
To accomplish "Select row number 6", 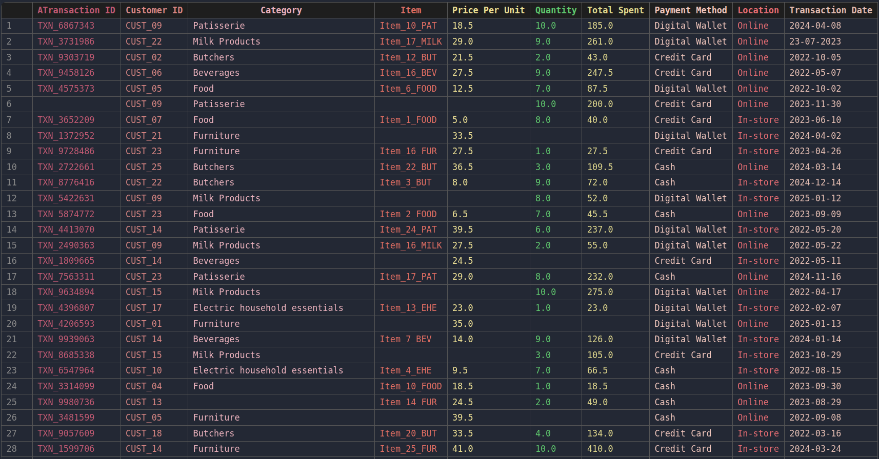I will click(16, 104).
